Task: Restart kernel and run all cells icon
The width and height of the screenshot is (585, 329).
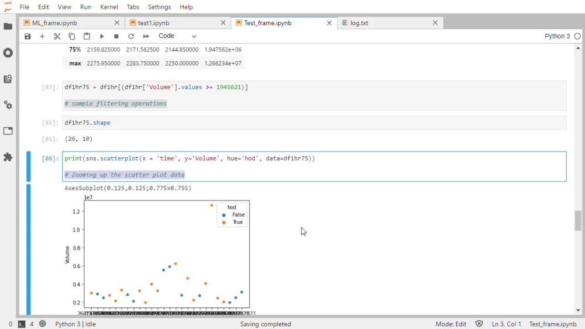Action: tap(146, 36)
